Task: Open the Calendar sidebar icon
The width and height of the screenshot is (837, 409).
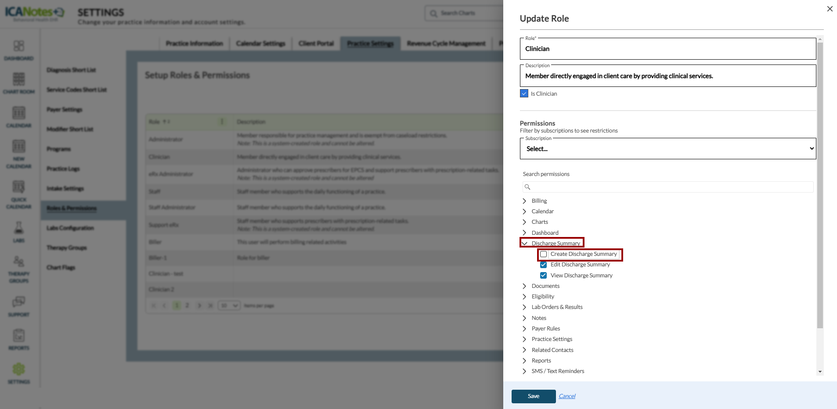Action: coord(18,114)
